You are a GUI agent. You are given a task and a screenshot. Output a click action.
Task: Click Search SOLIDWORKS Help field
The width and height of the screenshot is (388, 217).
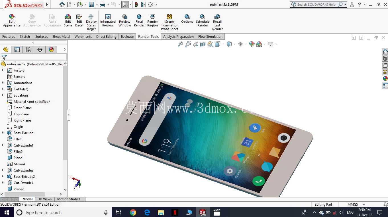click(316, 5)
